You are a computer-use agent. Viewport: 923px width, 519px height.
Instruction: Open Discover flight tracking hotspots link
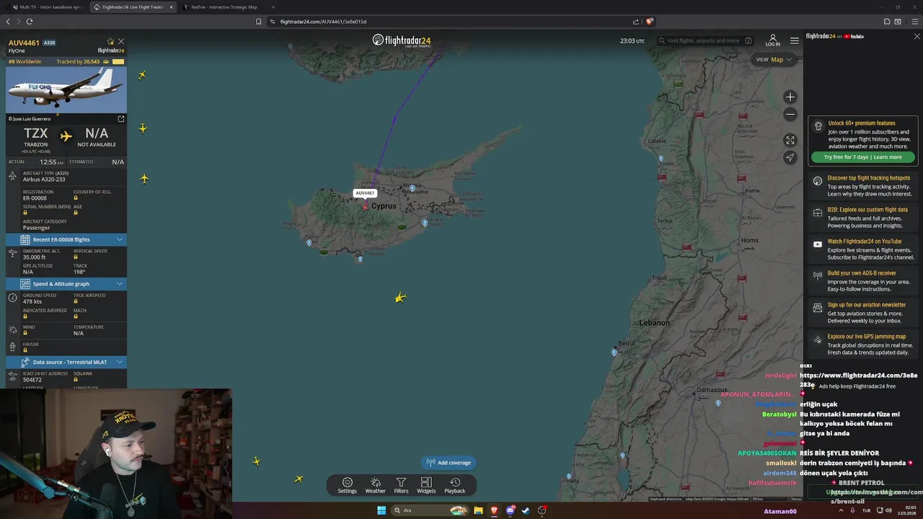[869, 178]
